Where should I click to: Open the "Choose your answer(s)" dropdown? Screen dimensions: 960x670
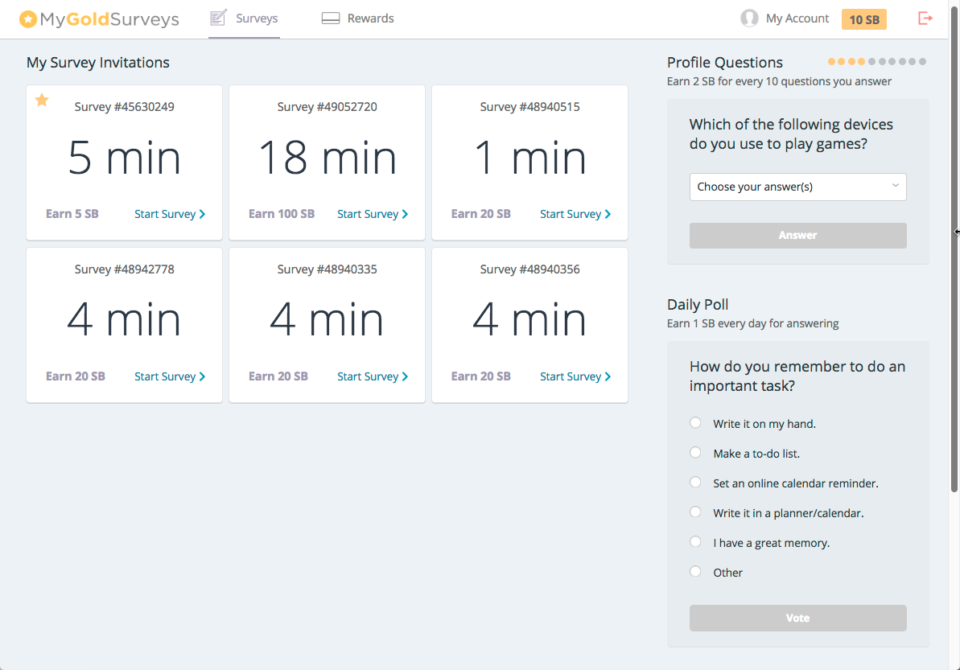pos(797,187)
